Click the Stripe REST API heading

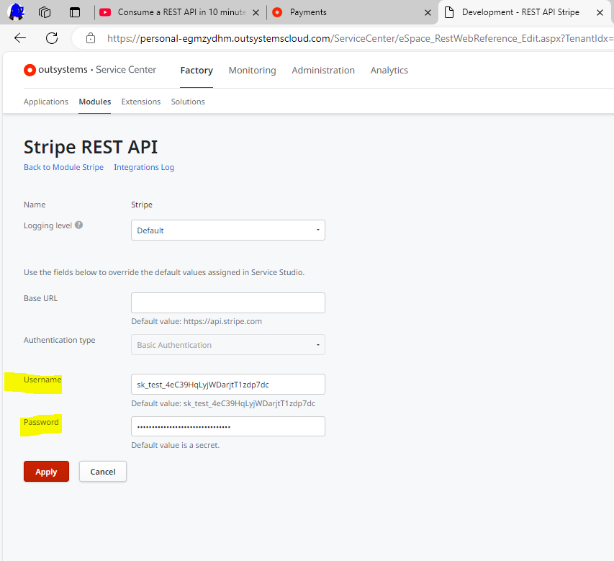[91, 148]
